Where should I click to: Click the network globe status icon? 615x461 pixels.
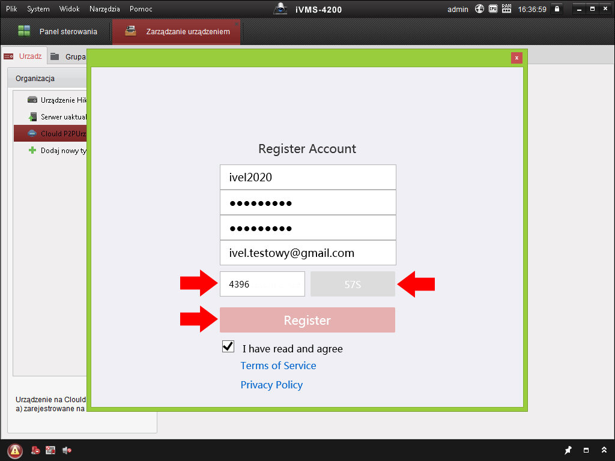(x=479, y=9)
